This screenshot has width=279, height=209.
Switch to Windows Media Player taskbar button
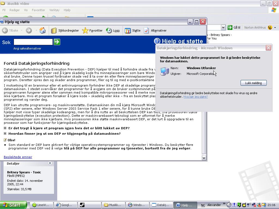(138, 205)
